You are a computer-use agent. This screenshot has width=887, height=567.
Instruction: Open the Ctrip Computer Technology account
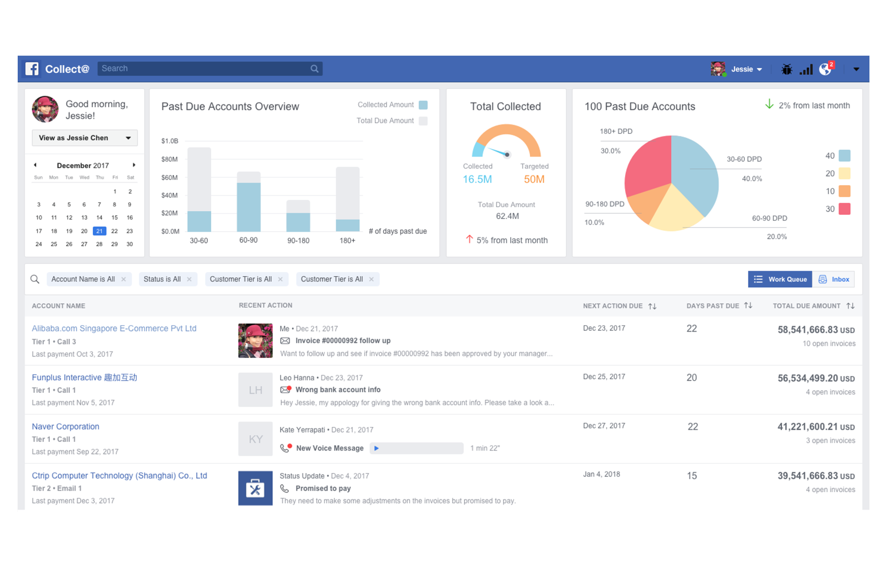pyautogui.click(x=119, y=476)
